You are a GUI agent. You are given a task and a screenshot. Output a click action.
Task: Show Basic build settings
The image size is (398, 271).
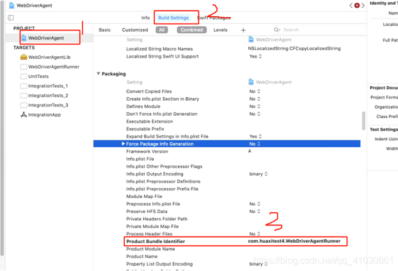click(x=105, y=30)
